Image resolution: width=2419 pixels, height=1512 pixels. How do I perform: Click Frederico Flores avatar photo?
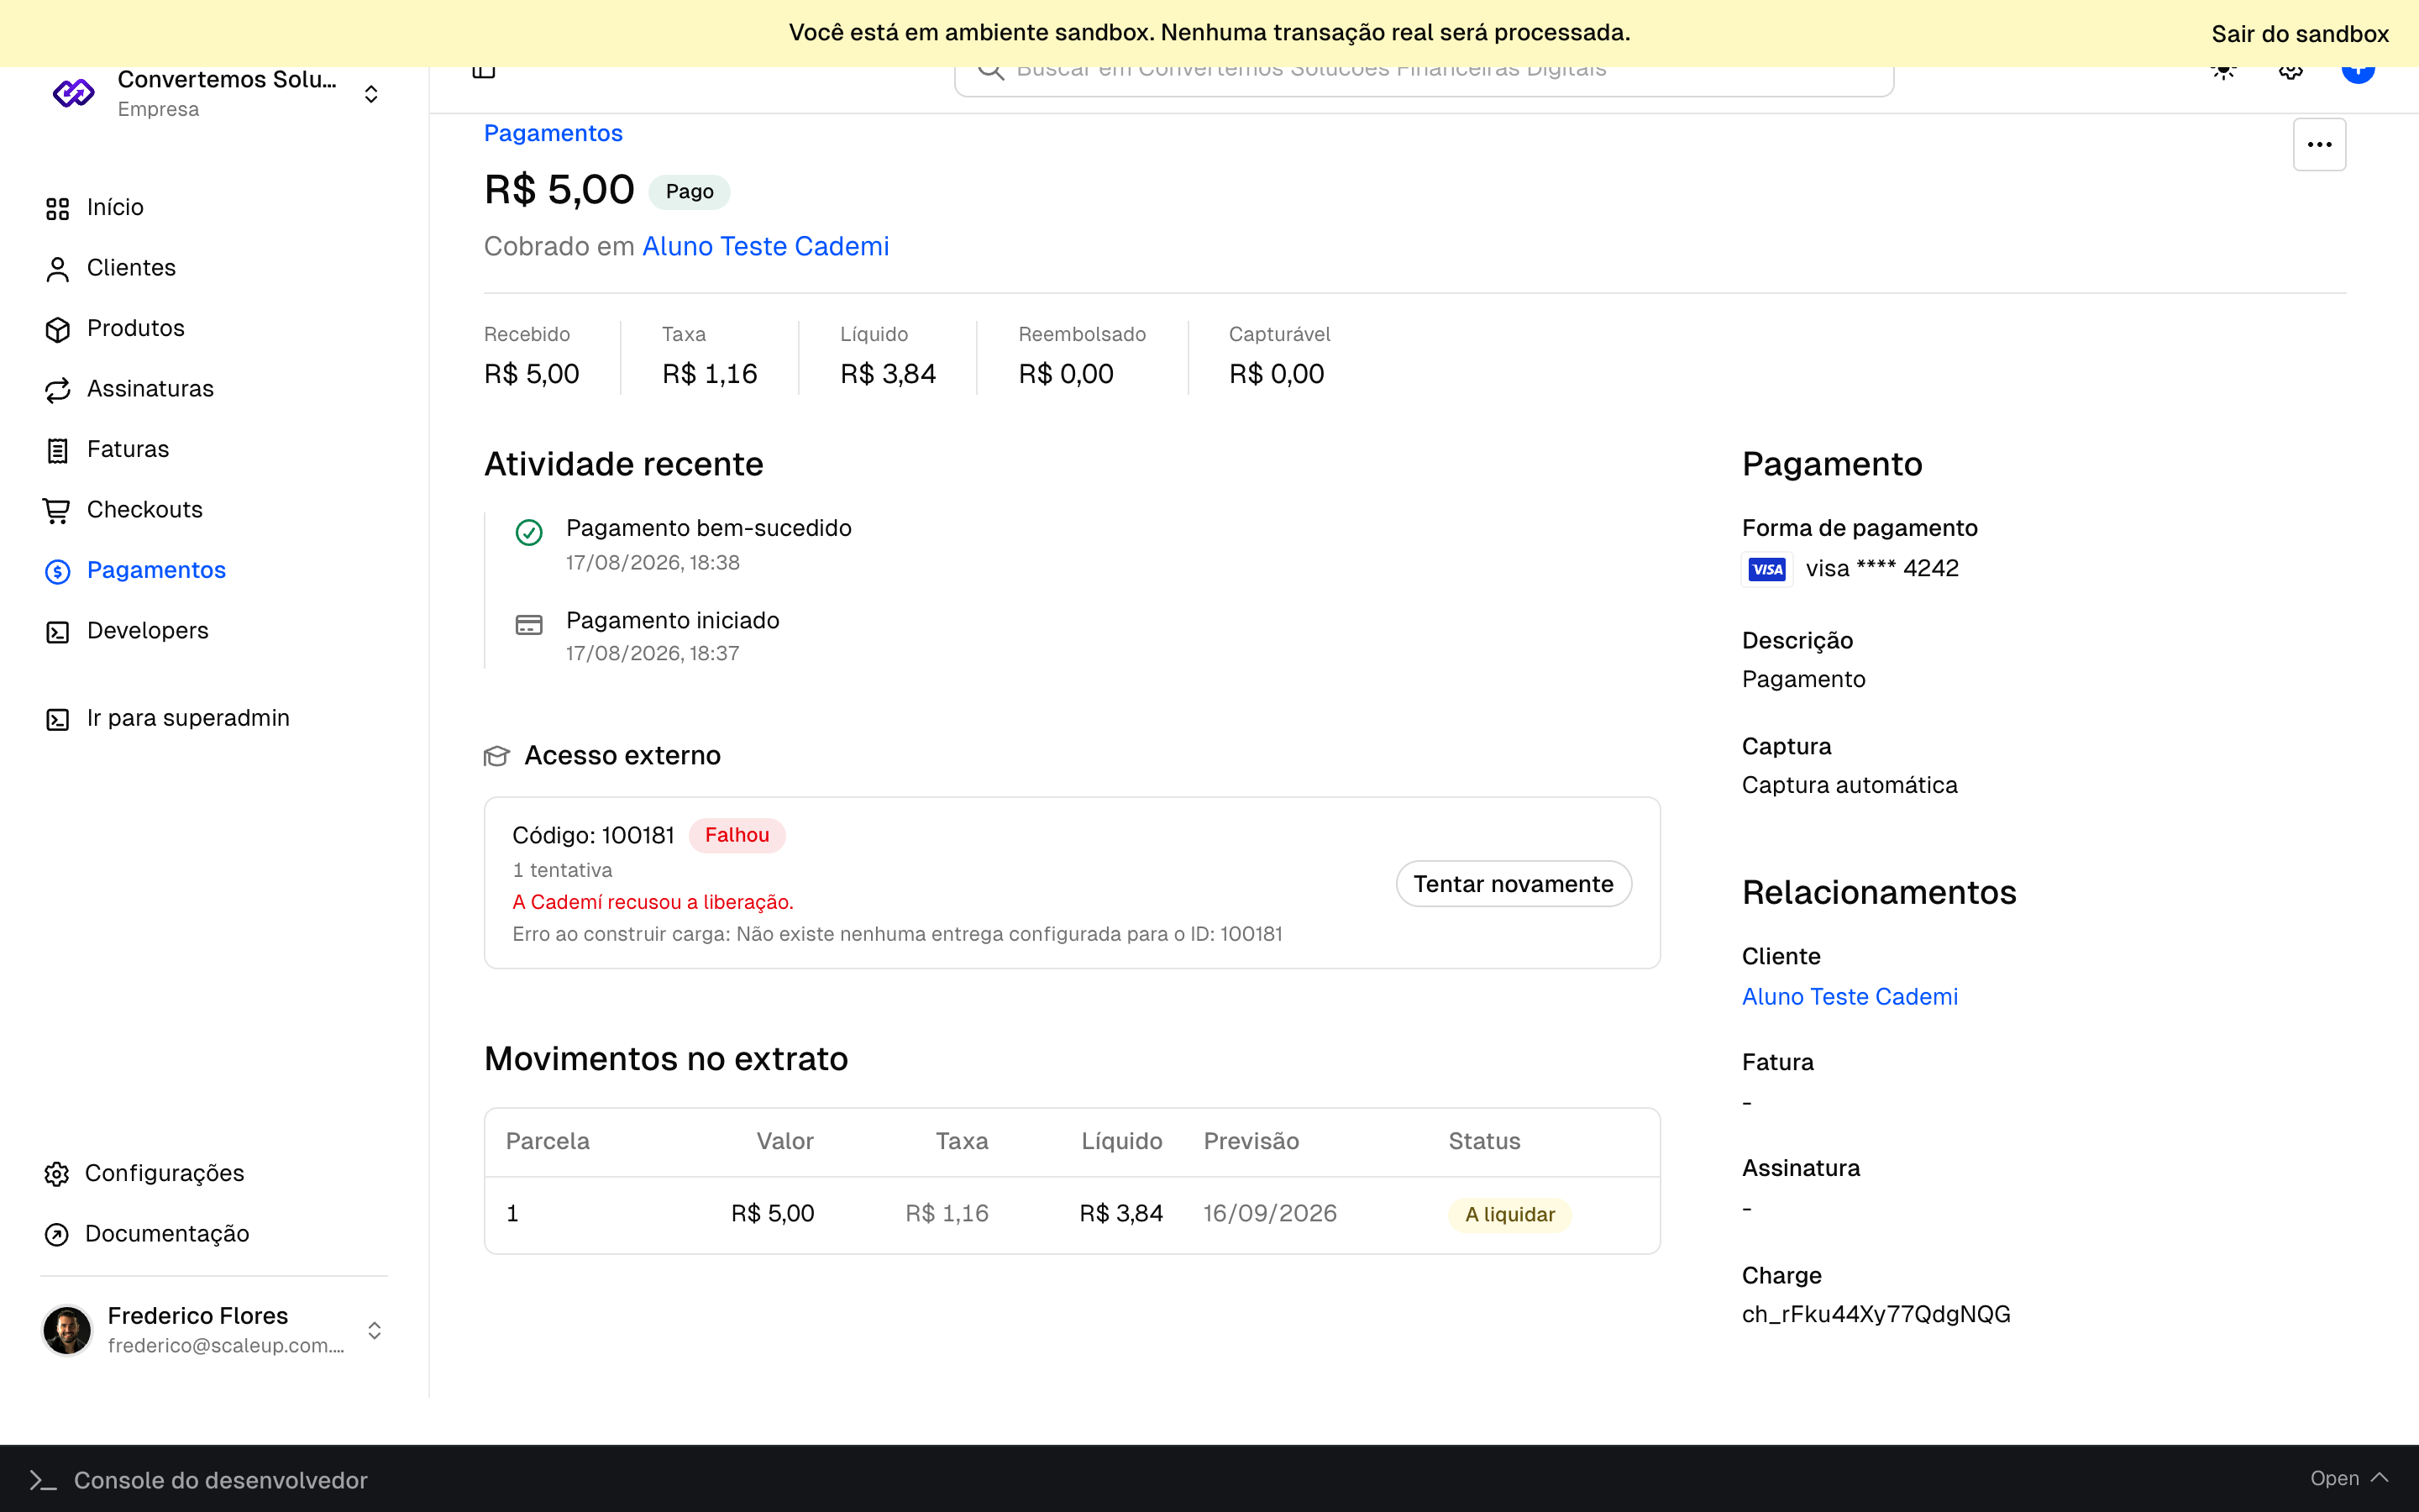(x=67, y=1330)
